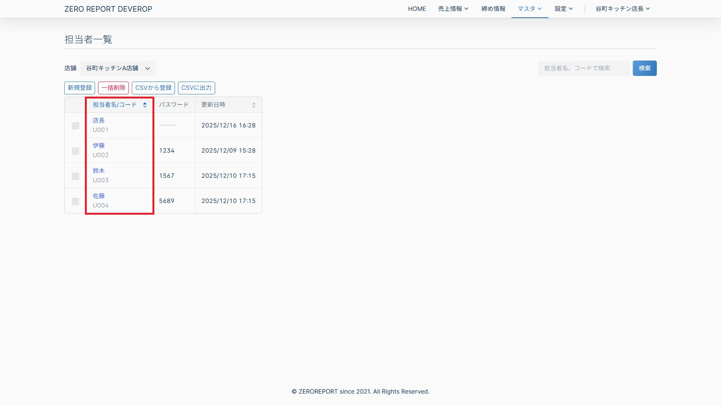Click CSVから登録 button
Viewport: 721px width, 406px height.
coord(153,88)
